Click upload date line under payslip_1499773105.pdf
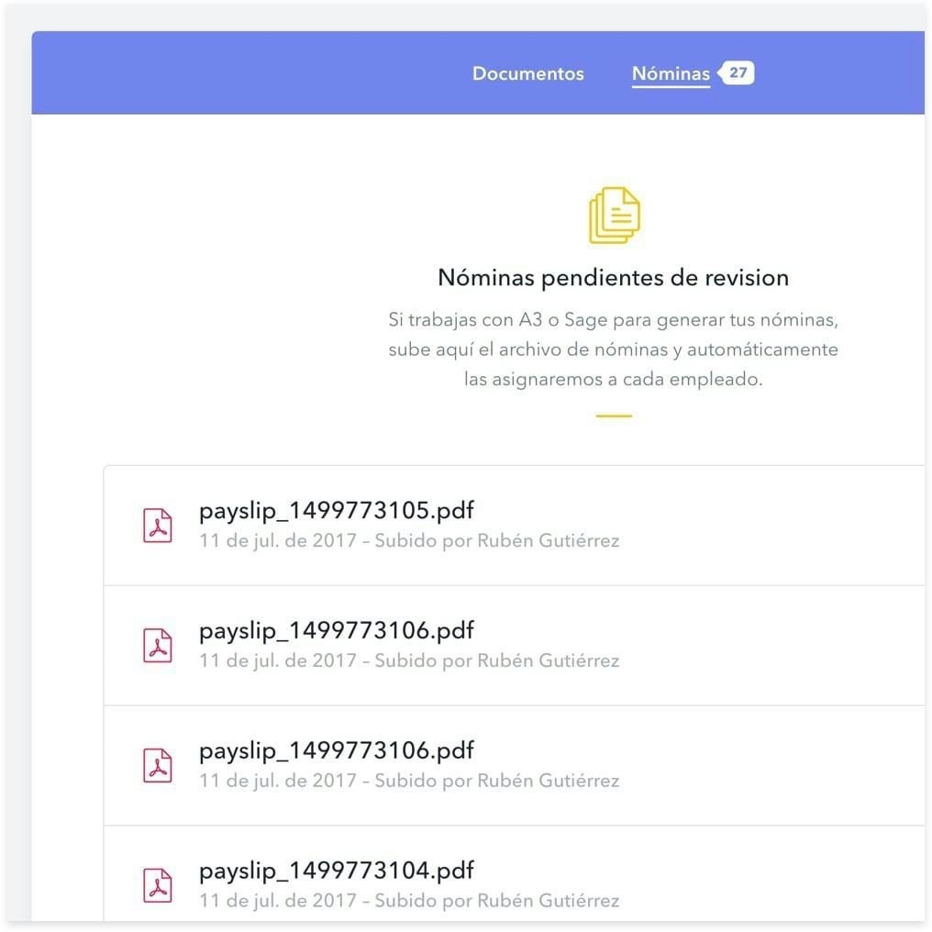The width and height of the screenshot is (932, 932). click(409, 541)
